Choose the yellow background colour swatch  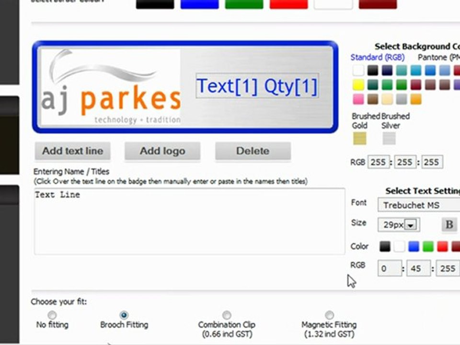pyautogui.click(x=358, y=85)
